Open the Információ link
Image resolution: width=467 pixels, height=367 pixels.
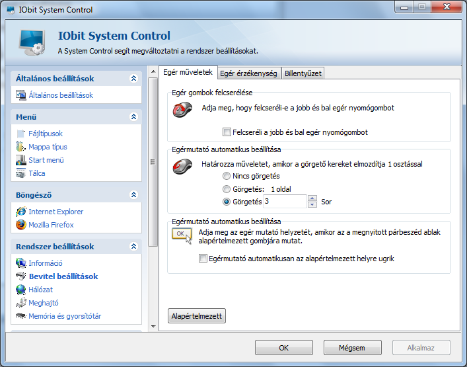point(46,263)
